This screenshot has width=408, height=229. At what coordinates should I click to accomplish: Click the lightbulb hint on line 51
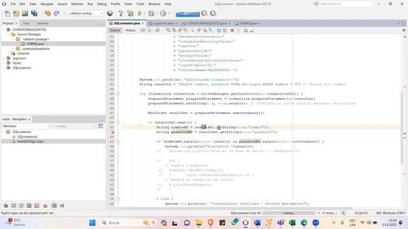113,132
